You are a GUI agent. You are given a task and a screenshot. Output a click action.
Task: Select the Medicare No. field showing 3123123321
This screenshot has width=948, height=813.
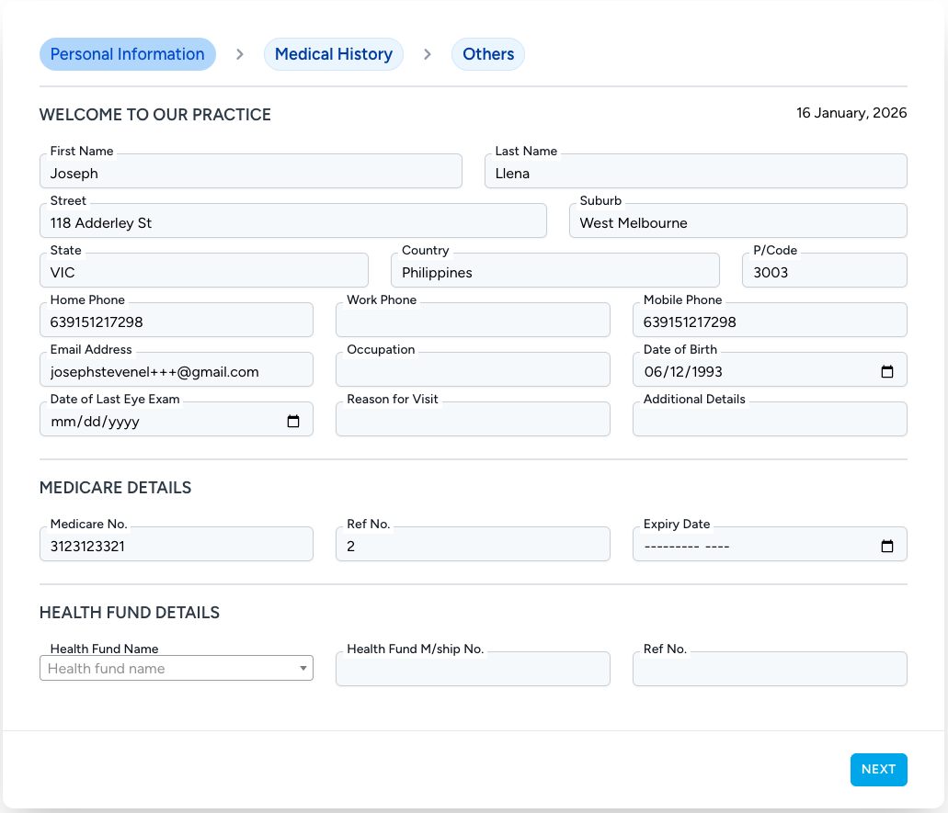[176, 544]
